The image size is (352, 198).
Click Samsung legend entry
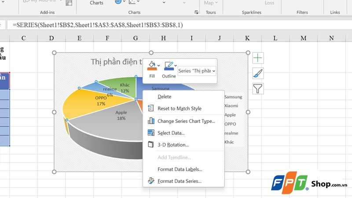pyautogui.click(x=233, y=97)
